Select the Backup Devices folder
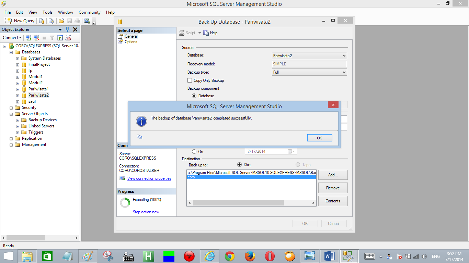This screenshot has width=469, height=263. (42, 120)
